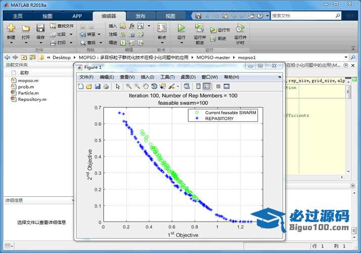The width and height of the screenshot is (361, 253).
Task: Expand the Run (运行) dropdown arrow
Action: 181,43
